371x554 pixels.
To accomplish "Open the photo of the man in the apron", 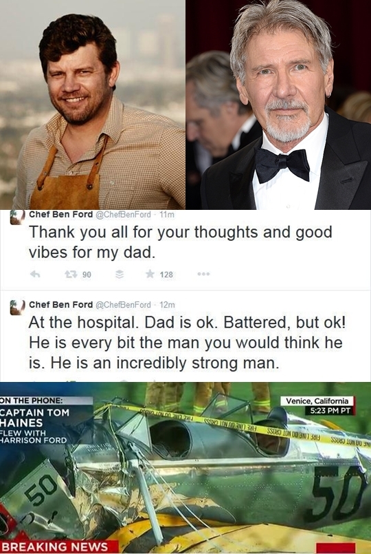I will pyautogui.click(x=92, y=105).
